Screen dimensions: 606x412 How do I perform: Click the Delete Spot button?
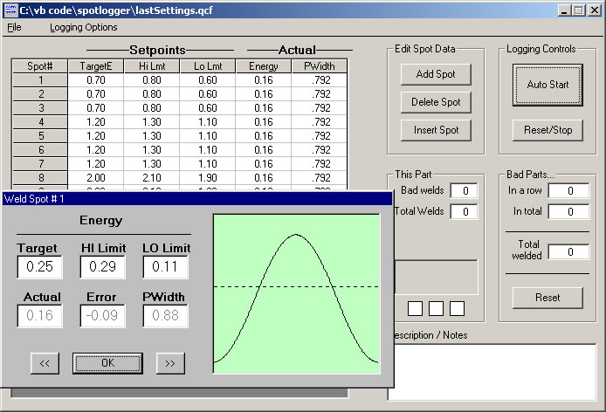point(436,102)
